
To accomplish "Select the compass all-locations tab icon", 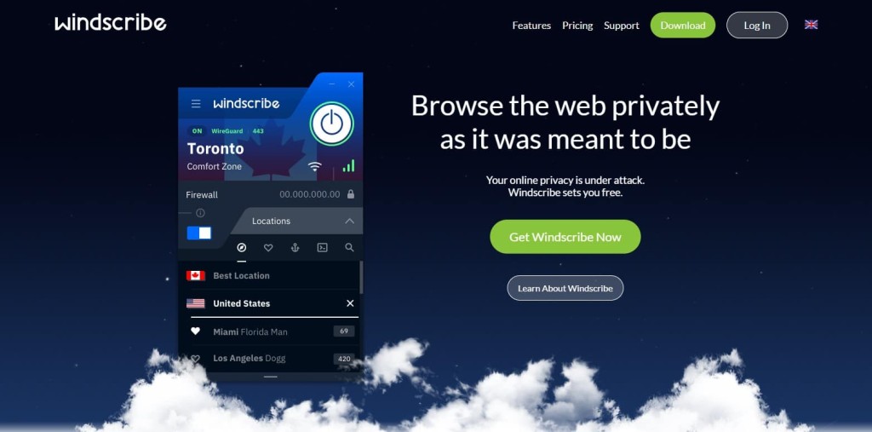I will tap(241, 248).
